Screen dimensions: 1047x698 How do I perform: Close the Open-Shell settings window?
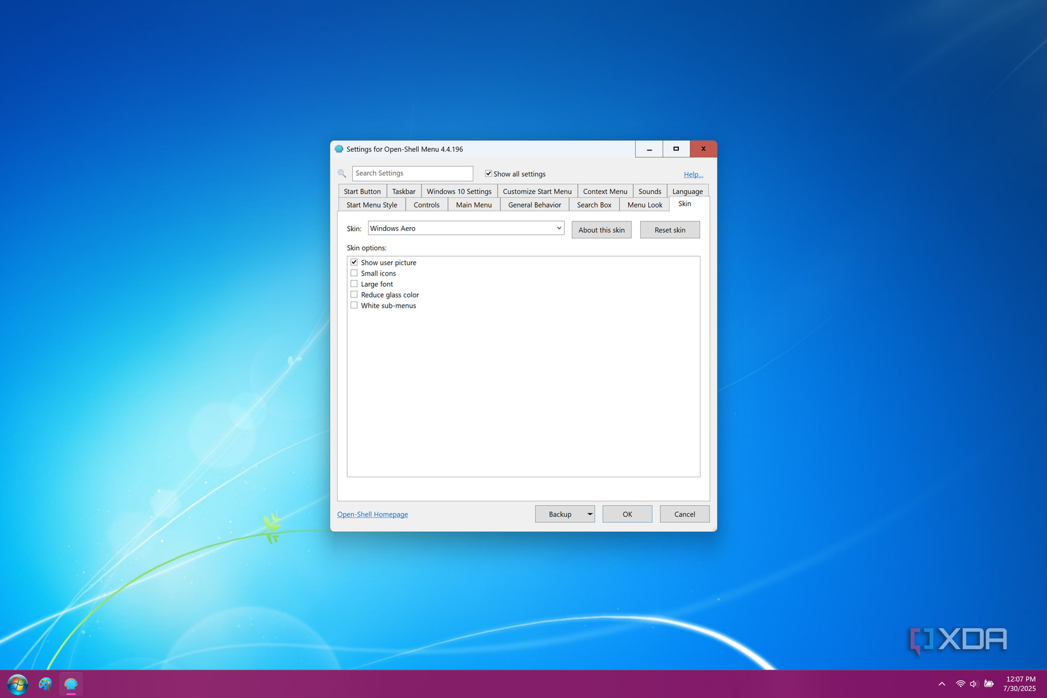pos(704,149)
